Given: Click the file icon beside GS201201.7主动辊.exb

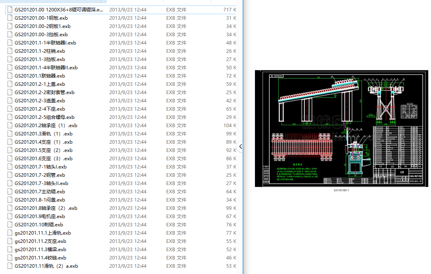Looking at the screenshot, I should [10, 192].
